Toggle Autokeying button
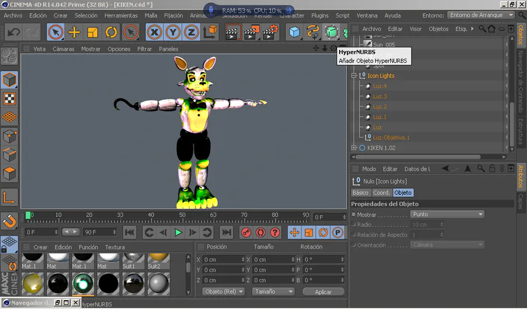This screenshot has height=309, width=527. point(261,233)
